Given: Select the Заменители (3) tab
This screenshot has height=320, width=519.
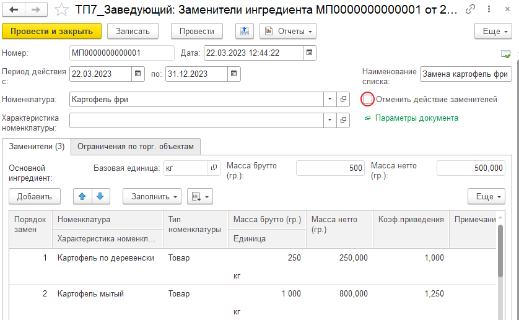Looking at the screenshot, I should [x=37, y=146].
